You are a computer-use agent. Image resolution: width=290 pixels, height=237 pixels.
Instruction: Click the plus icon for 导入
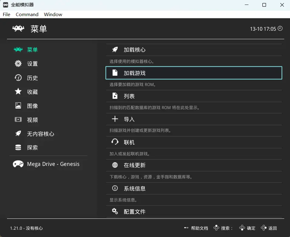point(115,119)
